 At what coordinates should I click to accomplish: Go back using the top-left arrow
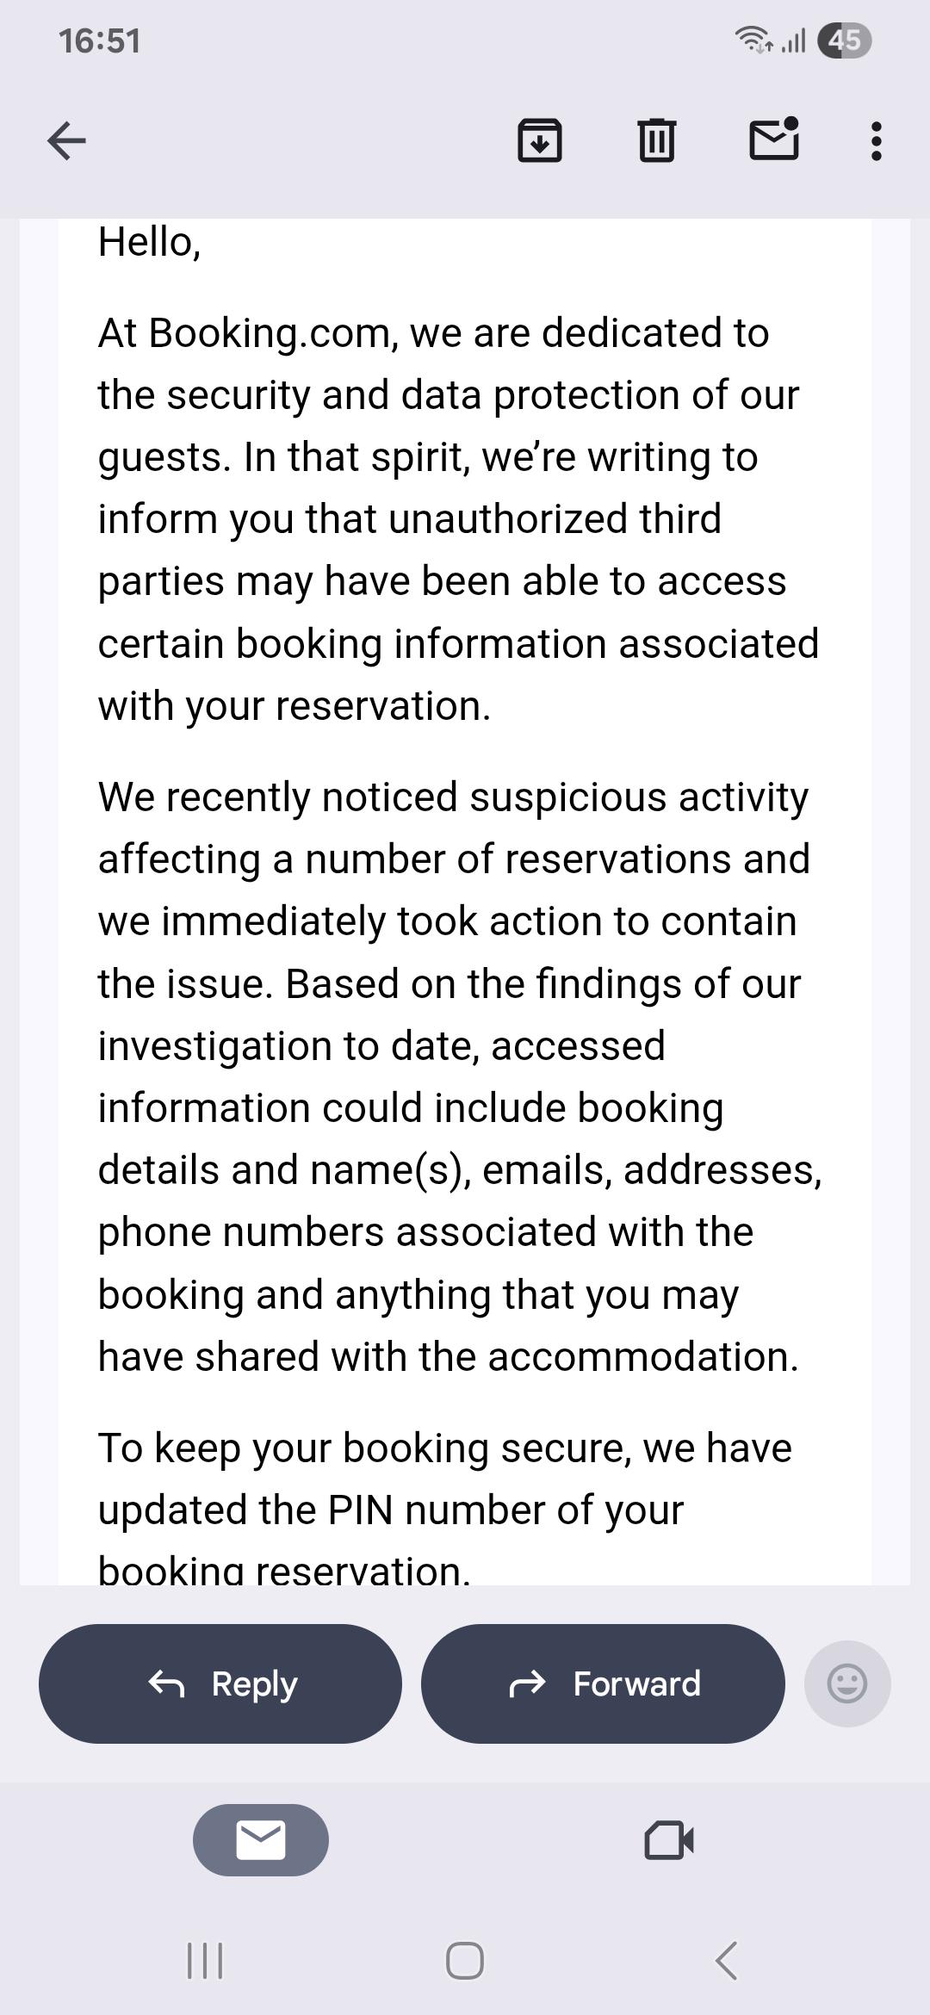pyautogui.click(x=66, y=140)
